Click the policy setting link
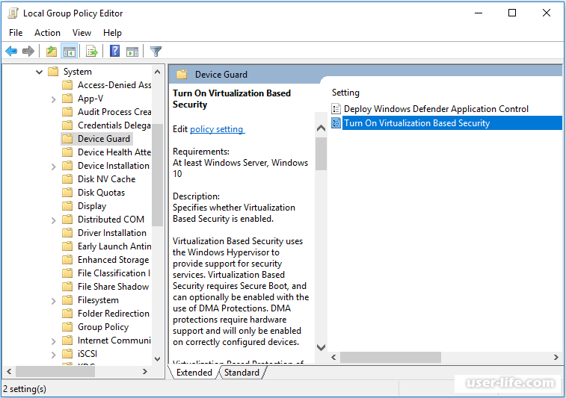This screenshot has height=398, width=566. 218,129
